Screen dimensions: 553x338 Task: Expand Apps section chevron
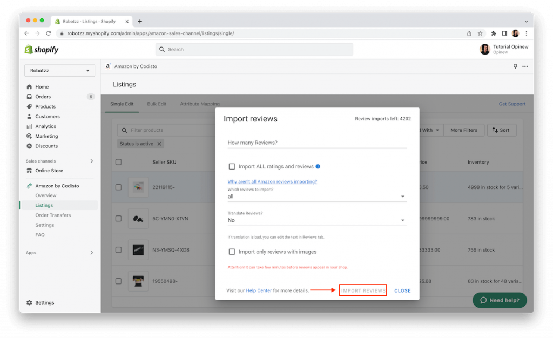92,253
